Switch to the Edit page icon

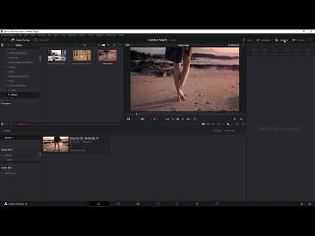(138, 204)
